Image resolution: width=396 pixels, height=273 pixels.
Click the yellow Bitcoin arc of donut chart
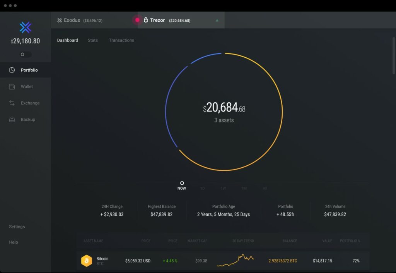[x=282, y=111]
